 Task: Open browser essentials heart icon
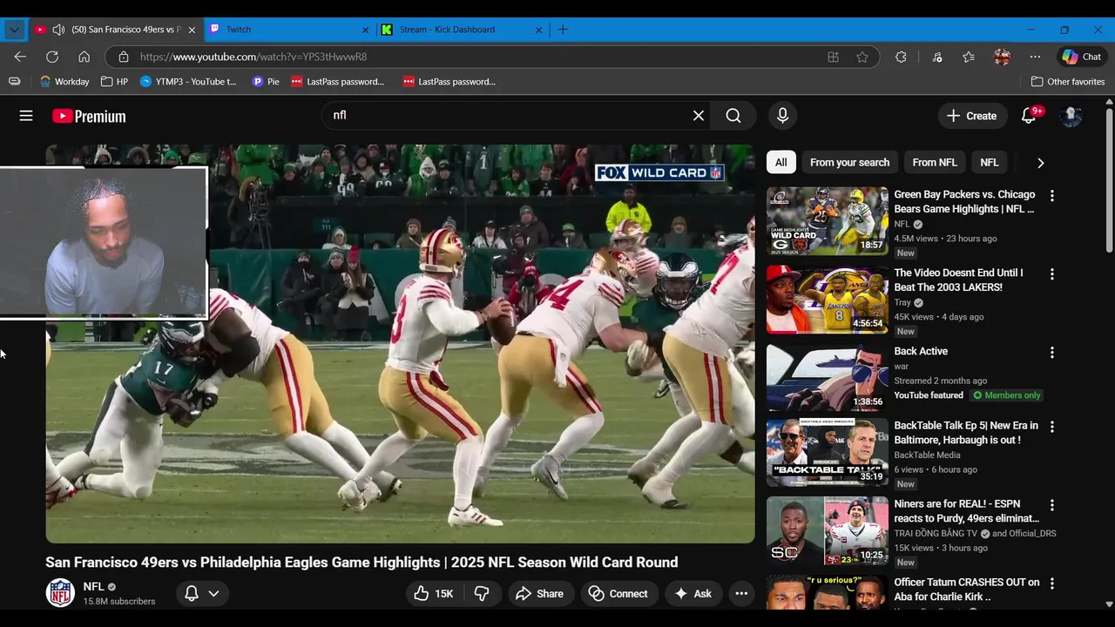[x=936, y=57]
